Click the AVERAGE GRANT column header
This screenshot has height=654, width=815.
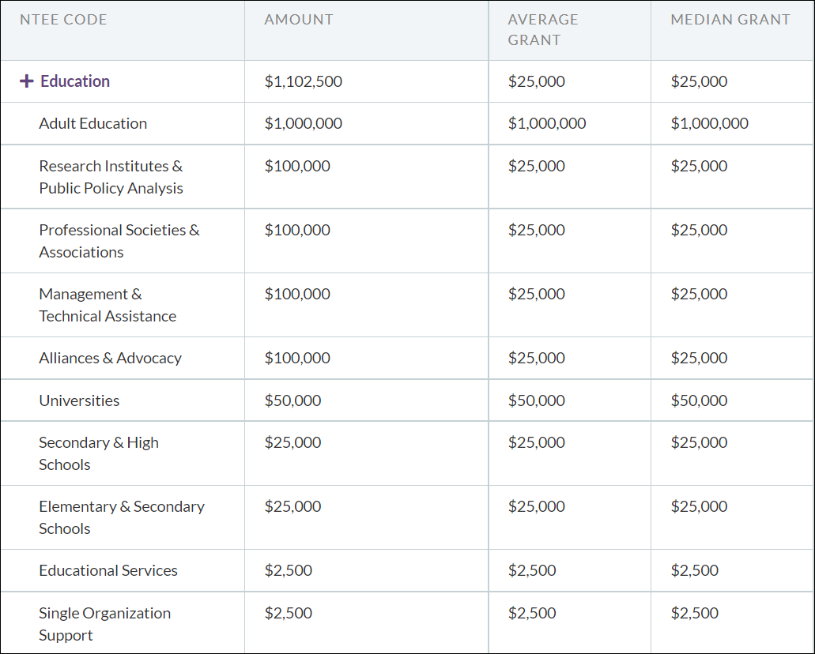tap(543, 30)
